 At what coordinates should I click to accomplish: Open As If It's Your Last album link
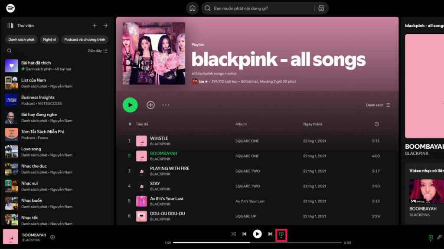tap(250, 201)
